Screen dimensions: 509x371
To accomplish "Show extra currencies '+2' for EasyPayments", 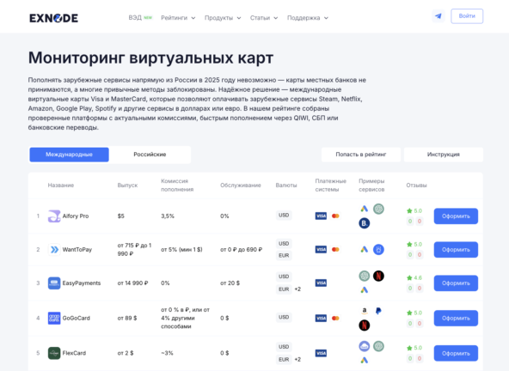I will tap(297, 289).
